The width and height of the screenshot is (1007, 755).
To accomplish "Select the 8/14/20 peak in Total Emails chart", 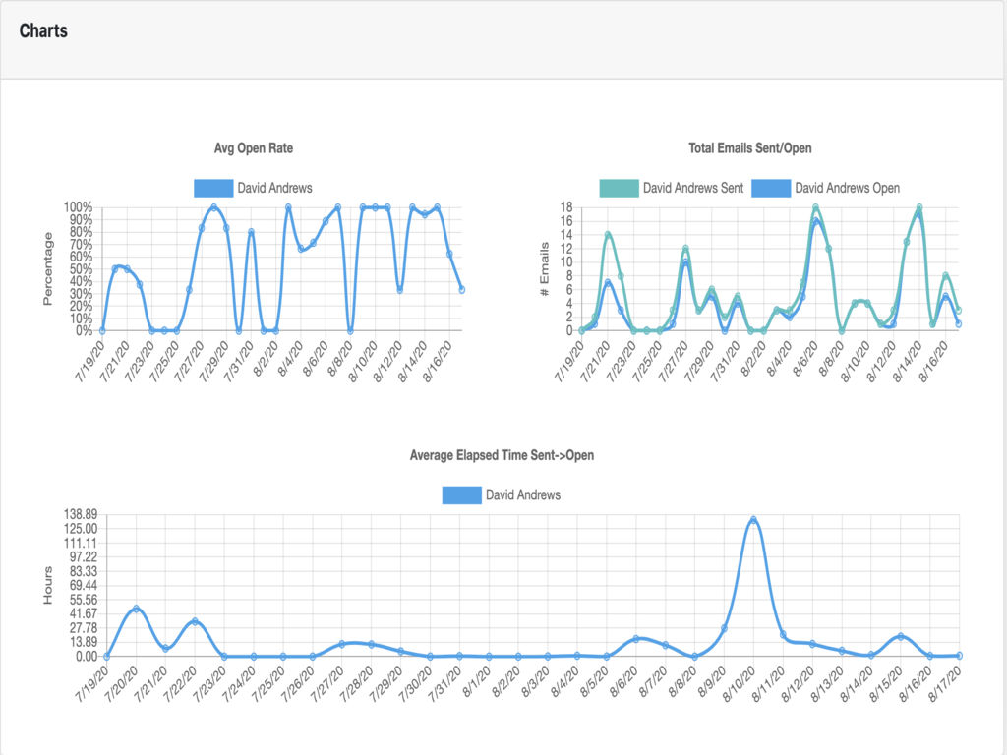I will (x=919, y=207).
